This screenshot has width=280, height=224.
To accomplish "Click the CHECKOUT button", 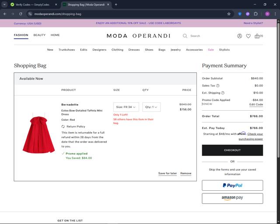I will click(x=232, y=150).
